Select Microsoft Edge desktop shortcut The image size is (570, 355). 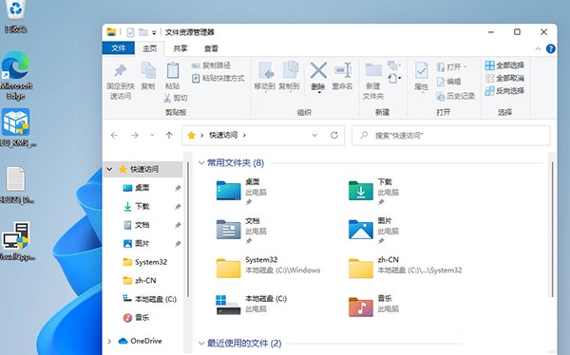coord(15,76)
